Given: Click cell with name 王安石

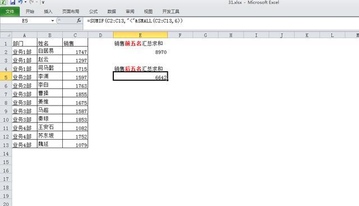Looking at the screenshot, I should coord(50,127).
